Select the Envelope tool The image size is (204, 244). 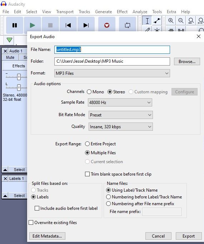(157, 20)
